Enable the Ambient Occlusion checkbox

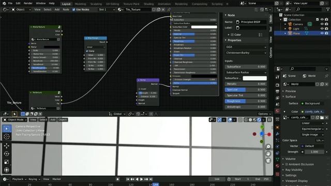tap(287, 164)
